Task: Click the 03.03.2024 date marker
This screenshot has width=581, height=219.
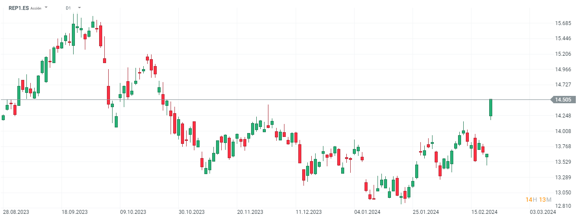Action: tap(543, 212)
